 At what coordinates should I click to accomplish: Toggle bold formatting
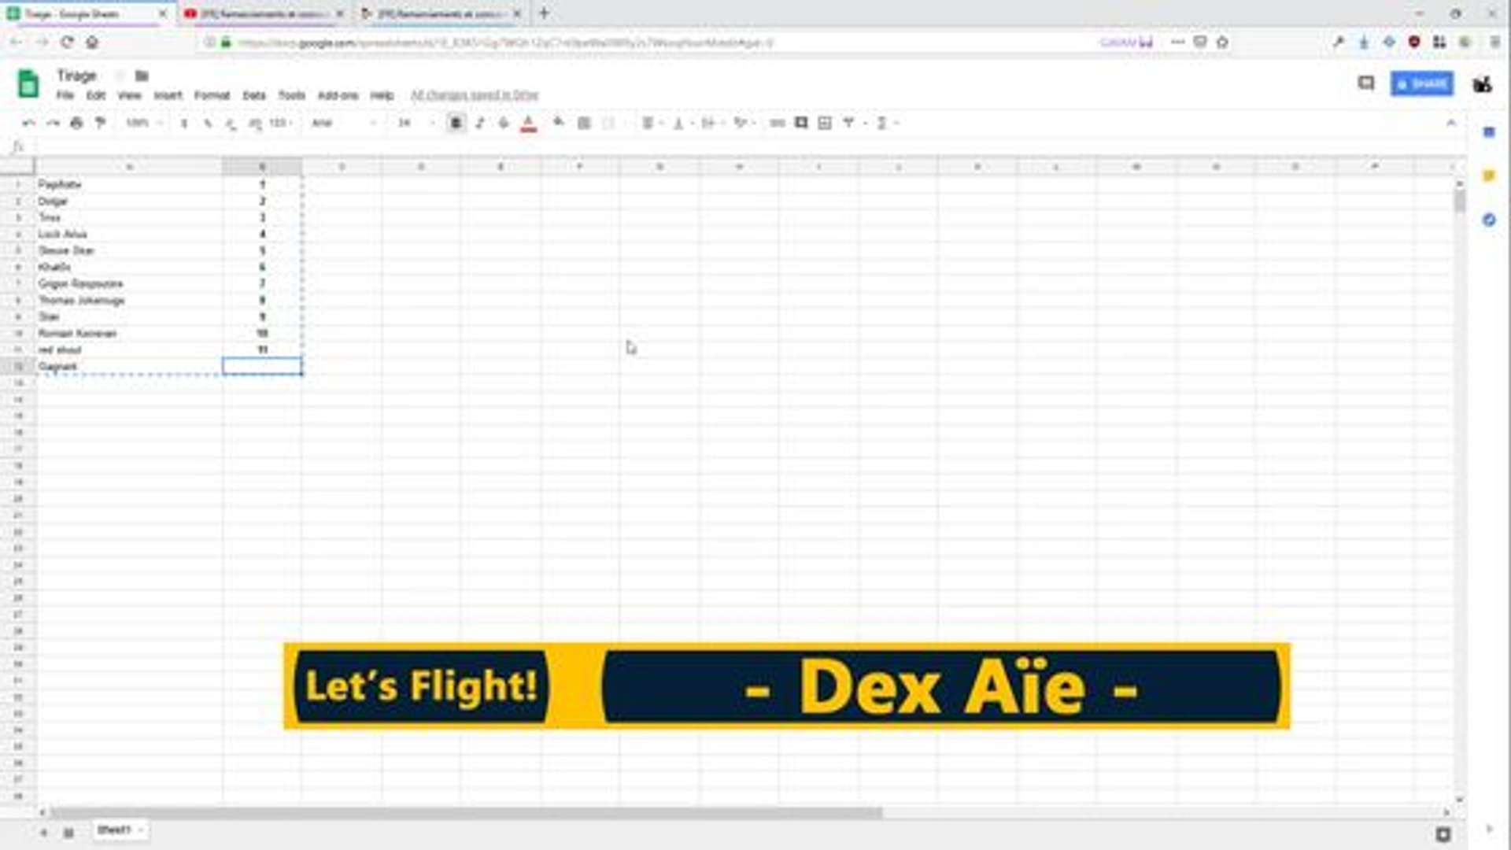point(456,123)
